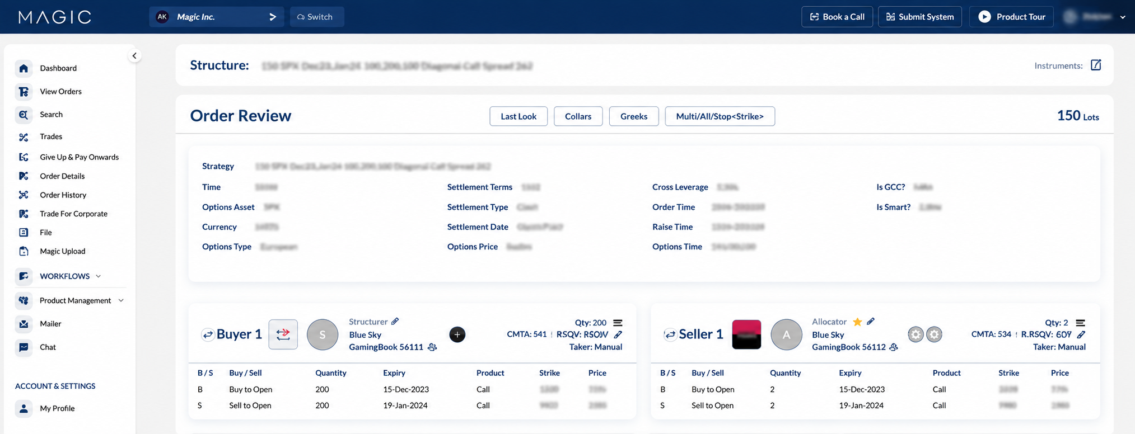Click the Buyer 1 heading
The image size is (1135, 434).
(x=239, y=334)
